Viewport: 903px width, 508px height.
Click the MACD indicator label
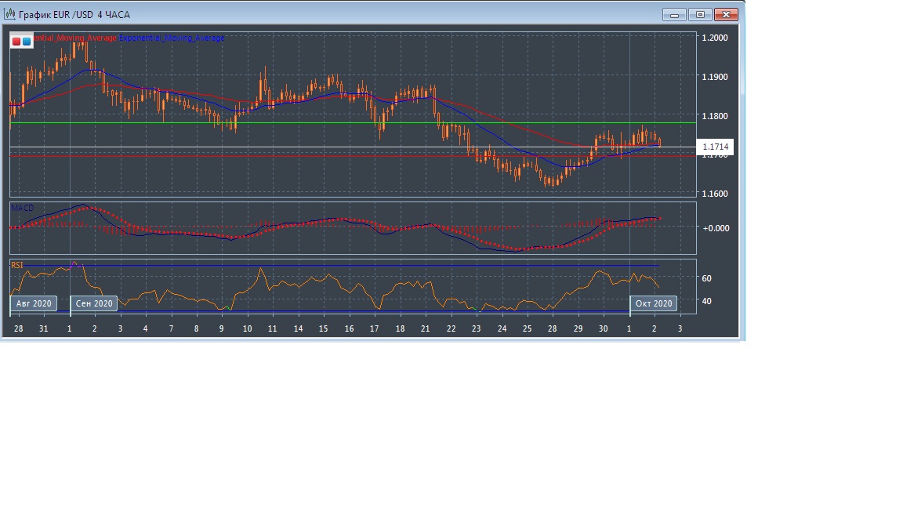(x=22, y=208)
